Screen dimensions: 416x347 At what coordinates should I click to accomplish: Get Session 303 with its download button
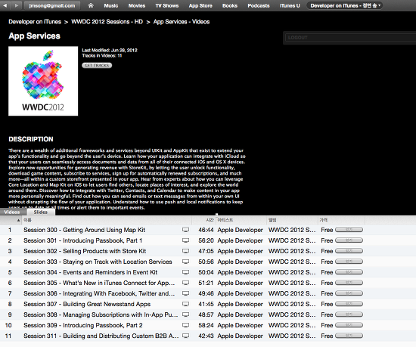pos(349,262)
